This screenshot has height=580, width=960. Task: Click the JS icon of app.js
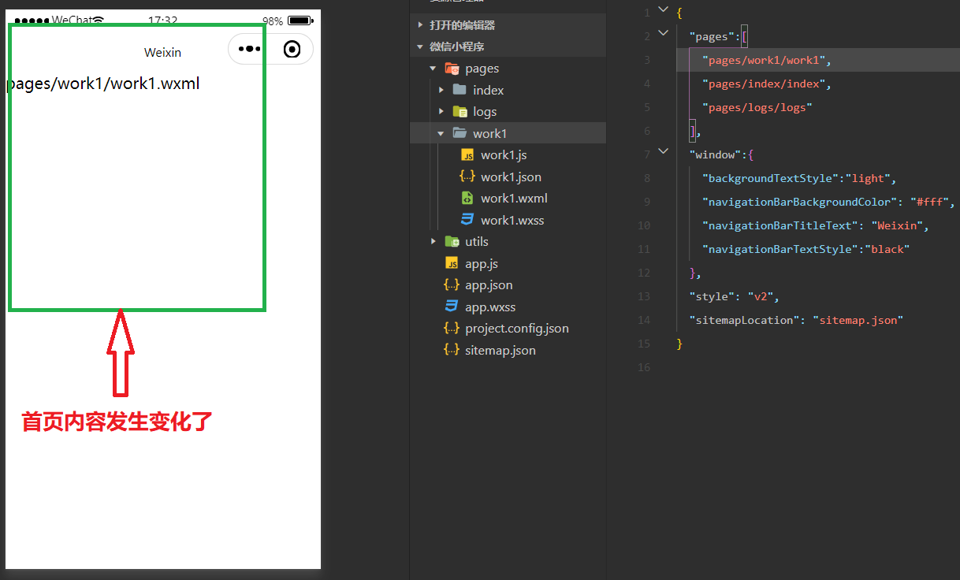click(452, 263)
